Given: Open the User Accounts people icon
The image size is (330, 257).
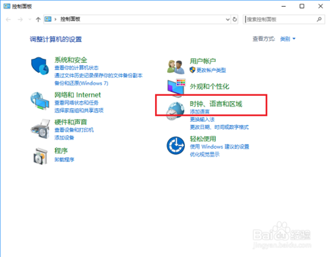Looking at the screenshot, I should coord(176,67).
